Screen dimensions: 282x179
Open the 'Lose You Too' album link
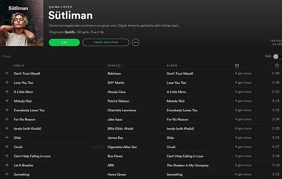[176, 83]
